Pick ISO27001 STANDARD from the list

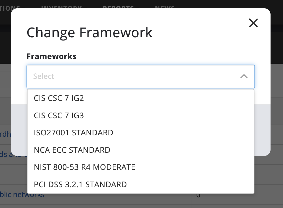click(x=73, y=133)
